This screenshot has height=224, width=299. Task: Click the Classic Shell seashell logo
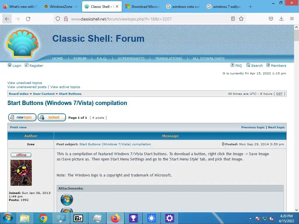click(22, 44)
